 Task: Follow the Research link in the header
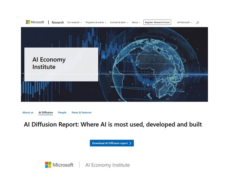pyautogui.click(x=58, y=22)
